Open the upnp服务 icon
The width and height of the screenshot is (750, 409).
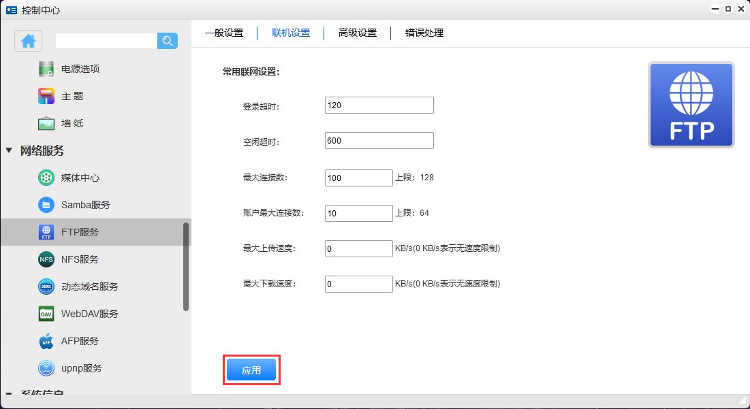pyautogui.click(x=46, y=368)
